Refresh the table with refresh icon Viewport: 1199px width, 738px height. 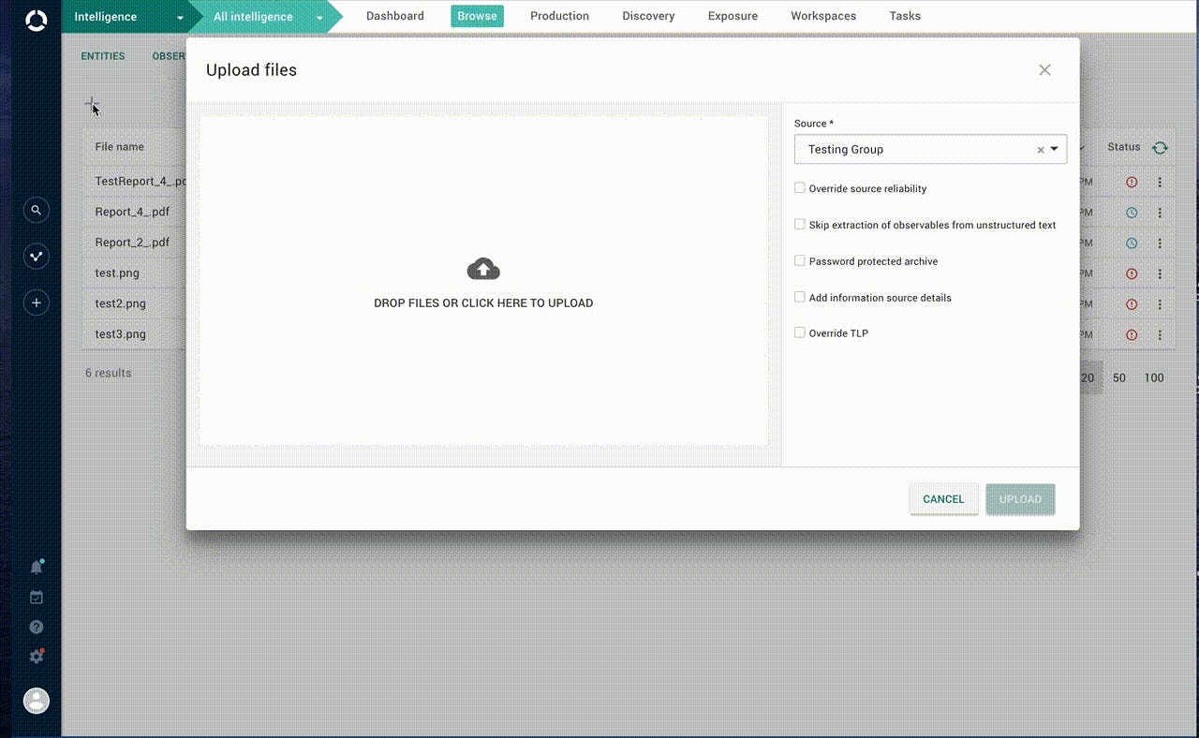[x=1160, y=147]
